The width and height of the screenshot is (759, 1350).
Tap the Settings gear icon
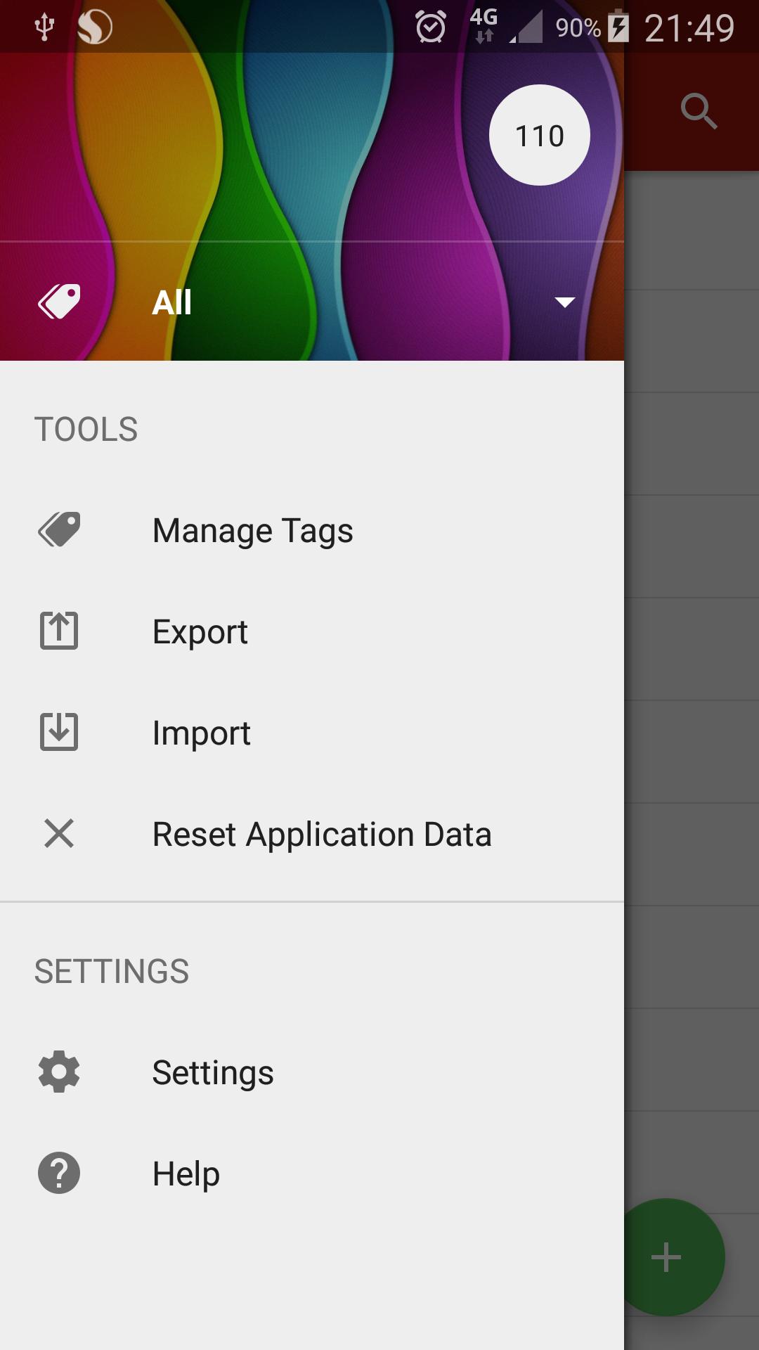[x=59, y=1072]
